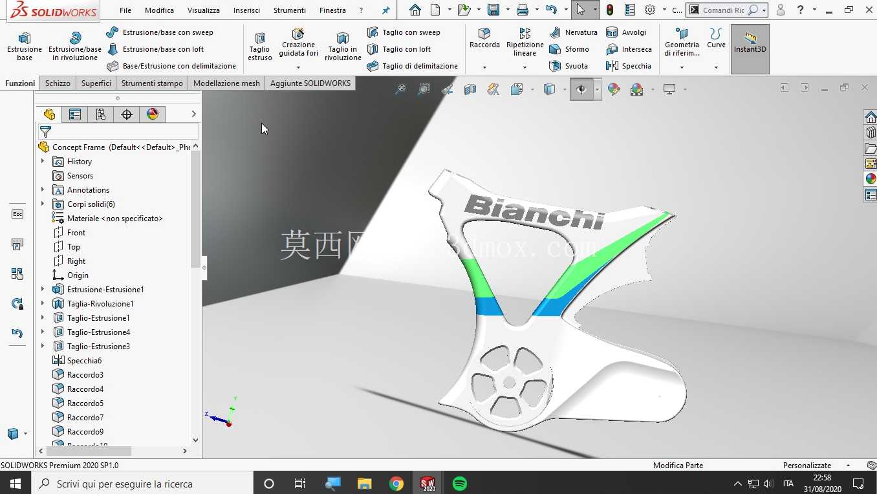Click the Comandi Ric search field
877x494 pixels.
coord(722,10)
